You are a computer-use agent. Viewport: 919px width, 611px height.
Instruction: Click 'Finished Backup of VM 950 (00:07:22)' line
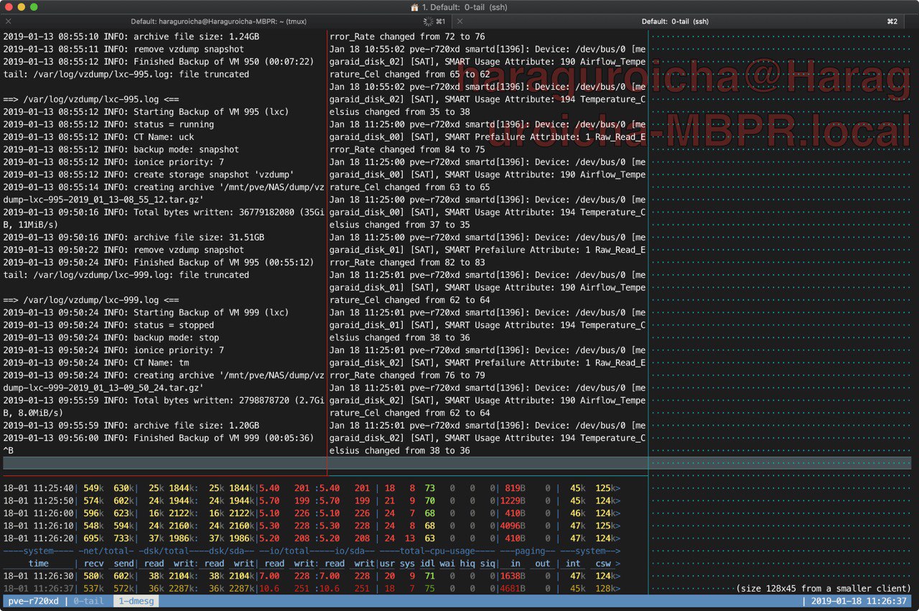pos(159,62)
